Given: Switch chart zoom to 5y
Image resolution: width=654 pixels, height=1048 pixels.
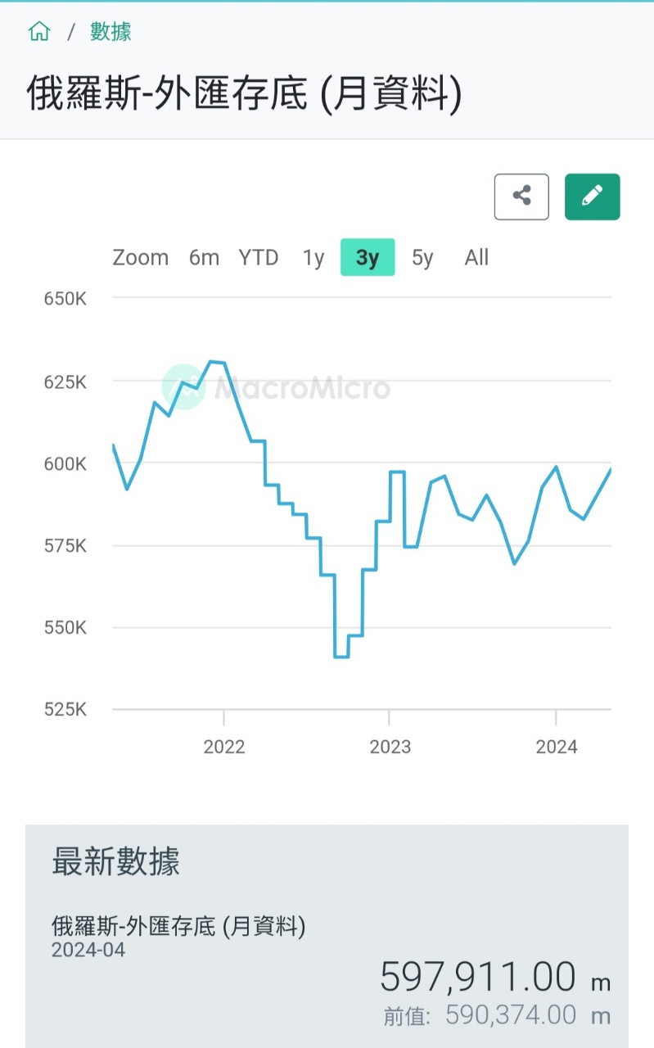Looking at the screenshot, I should (x=422, y=258).
